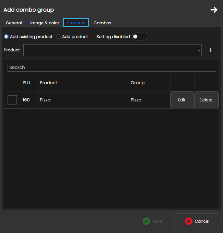Choose the Add product radio option

coord(58,37)
